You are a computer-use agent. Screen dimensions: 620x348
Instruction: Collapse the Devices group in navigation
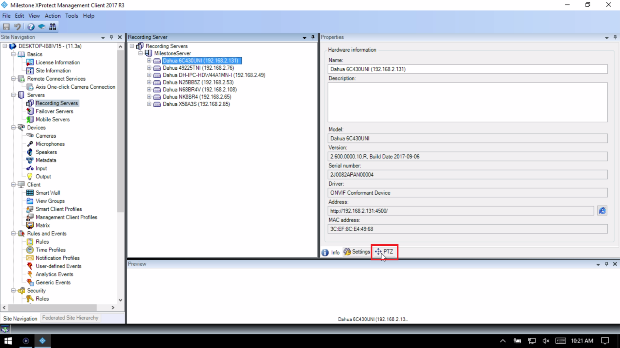[x=13, y=127]
